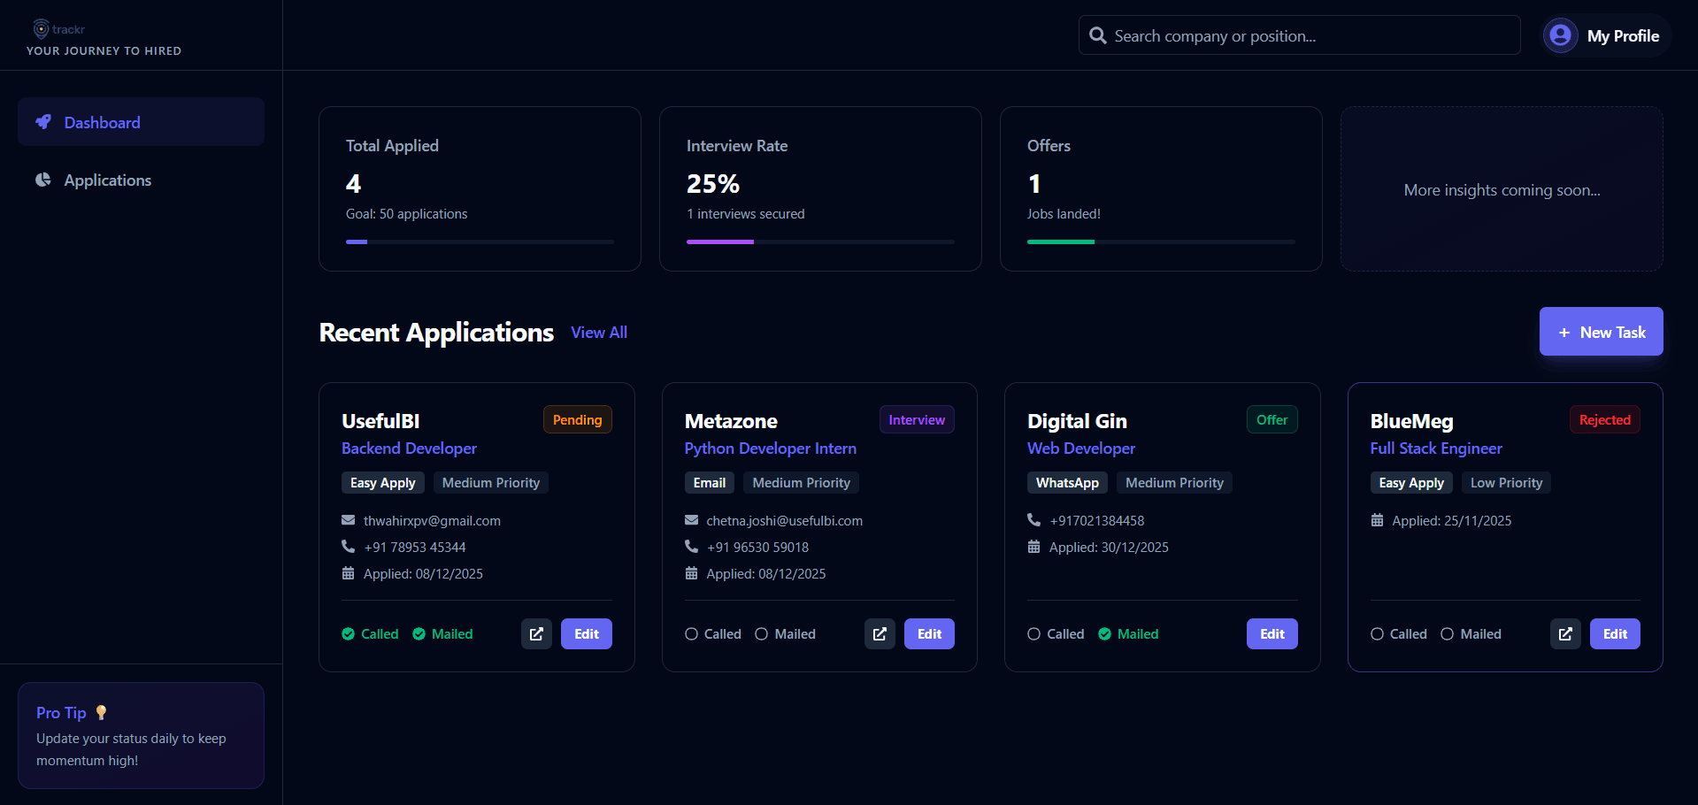Click the email icon beside chetna.joshi@usefulbi.com

click(691, 520)
